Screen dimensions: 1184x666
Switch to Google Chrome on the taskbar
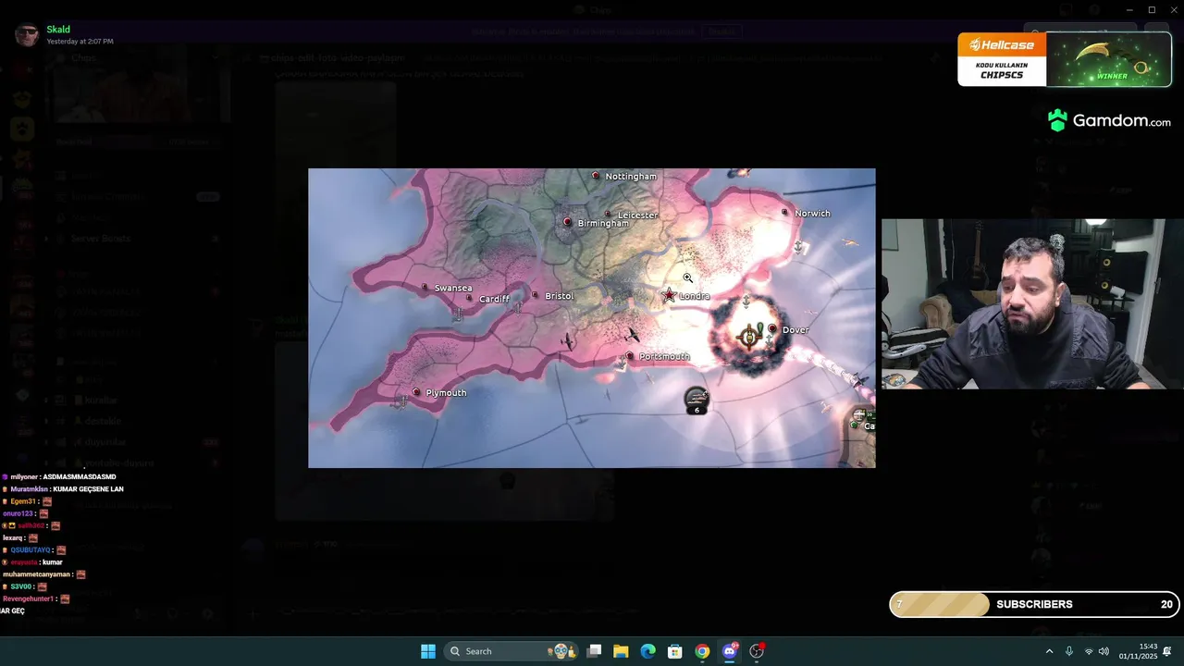click(702, 651)
